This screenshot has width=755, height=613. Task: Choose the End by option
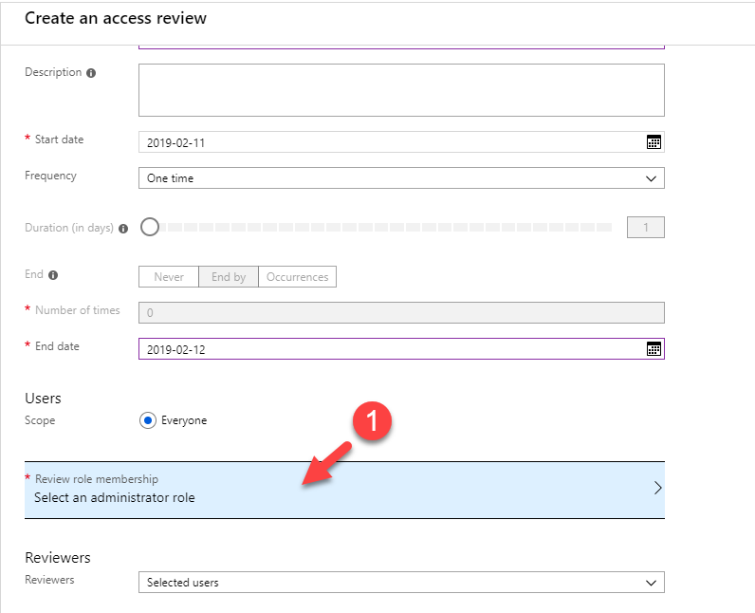(229, 277)
